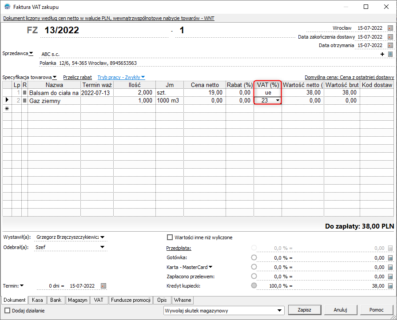Click the Przelicz rabat link
Image resolution: width=397 pixels, height=320 pixels.
tap(77, 77)
